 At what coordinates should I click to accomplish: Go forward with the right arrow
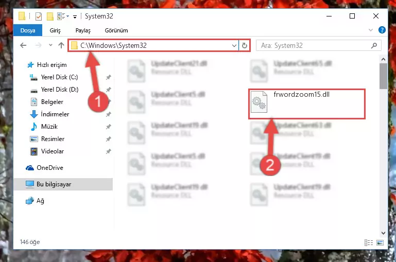click(x=39, y=45)
